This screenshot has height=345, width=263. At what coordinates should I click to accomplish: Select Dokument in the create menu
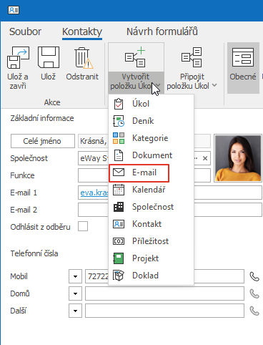coord(152,155)
